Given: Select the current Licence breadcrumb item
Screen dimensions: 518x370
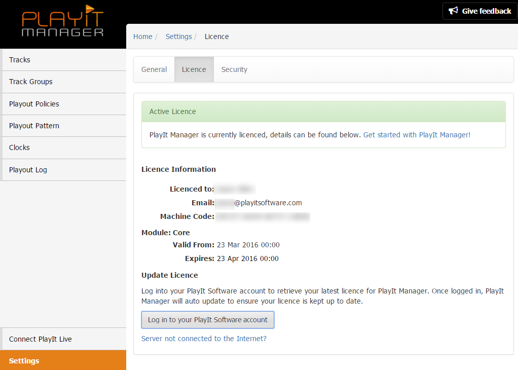Looking at the screenshot, I should (x=216, y=36).
